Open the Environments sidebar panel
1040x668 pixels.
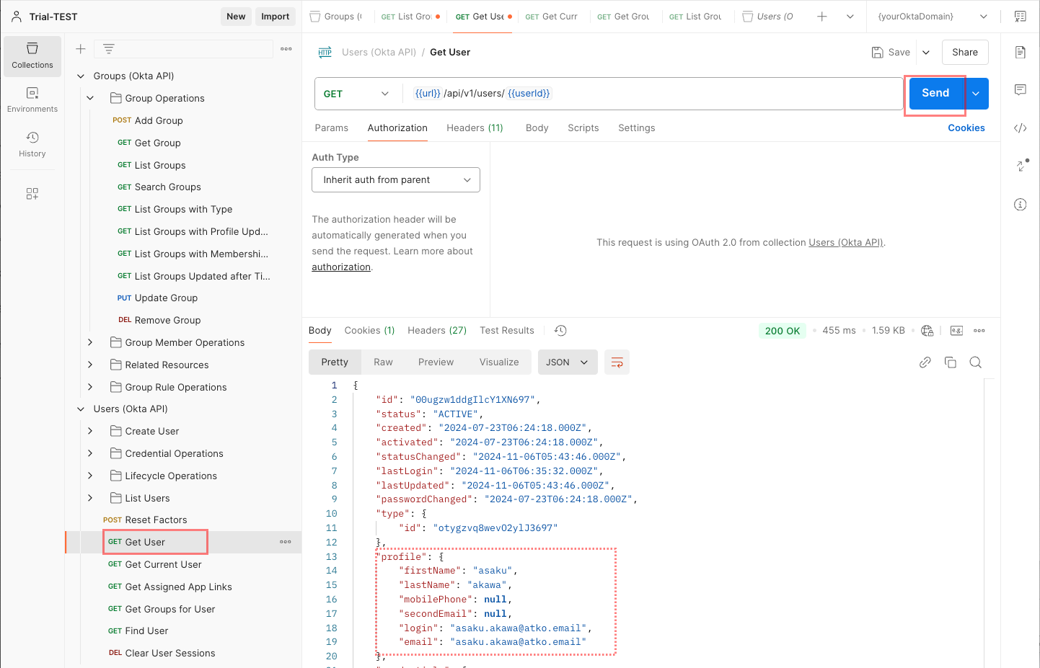pyautogui.click(x=32, y=99)
